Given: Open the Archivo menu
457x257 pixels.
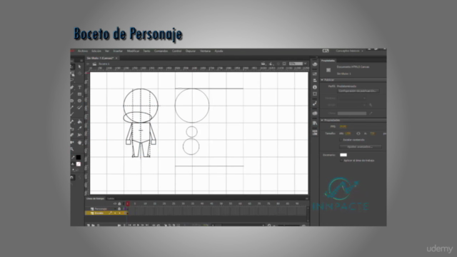Looking at the screenshot, I should pyautogui.click(x=83, y=51).
